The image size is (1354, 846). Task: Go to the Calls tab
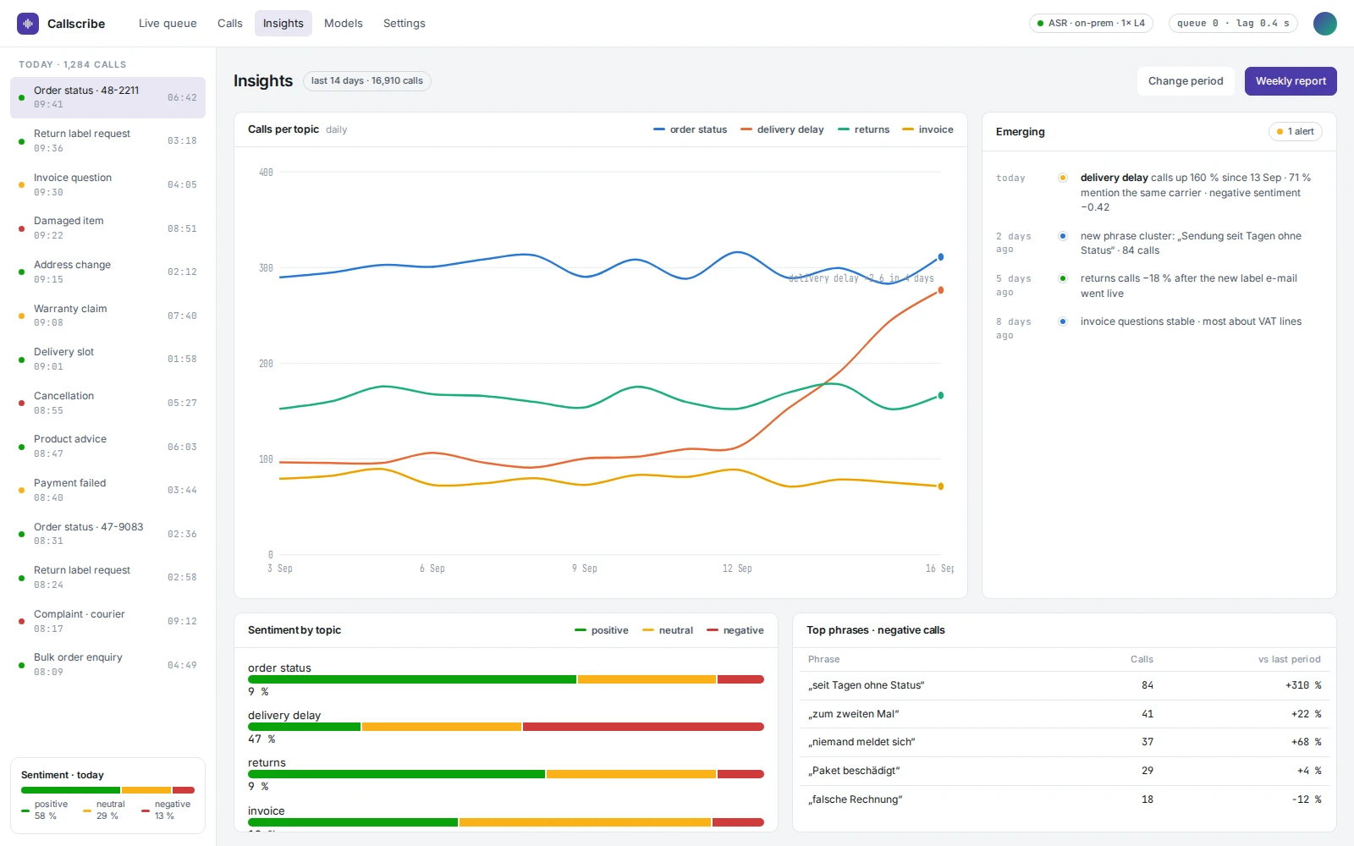[230, 24]
